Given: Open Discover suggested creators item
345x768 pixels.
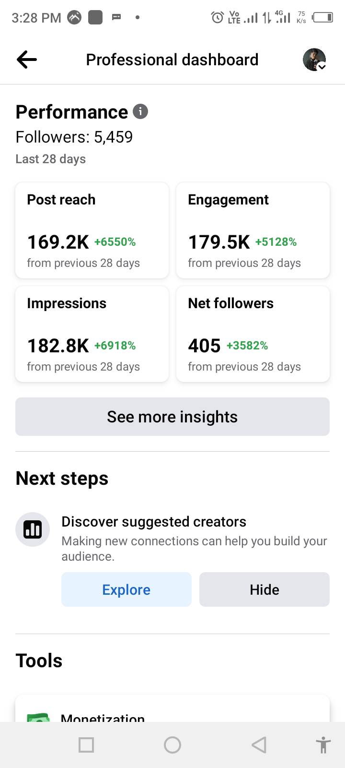Looking at the screenshot, I should pyautogui.click(x=154, y=522).
